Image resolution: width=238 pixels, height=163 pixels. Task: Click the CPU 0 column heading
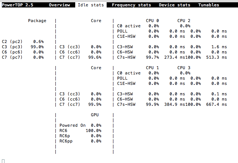point(152,21)
